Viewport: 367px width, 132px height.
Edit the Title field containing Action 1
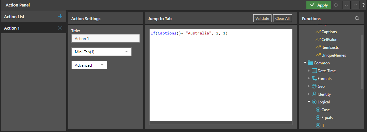106,39
